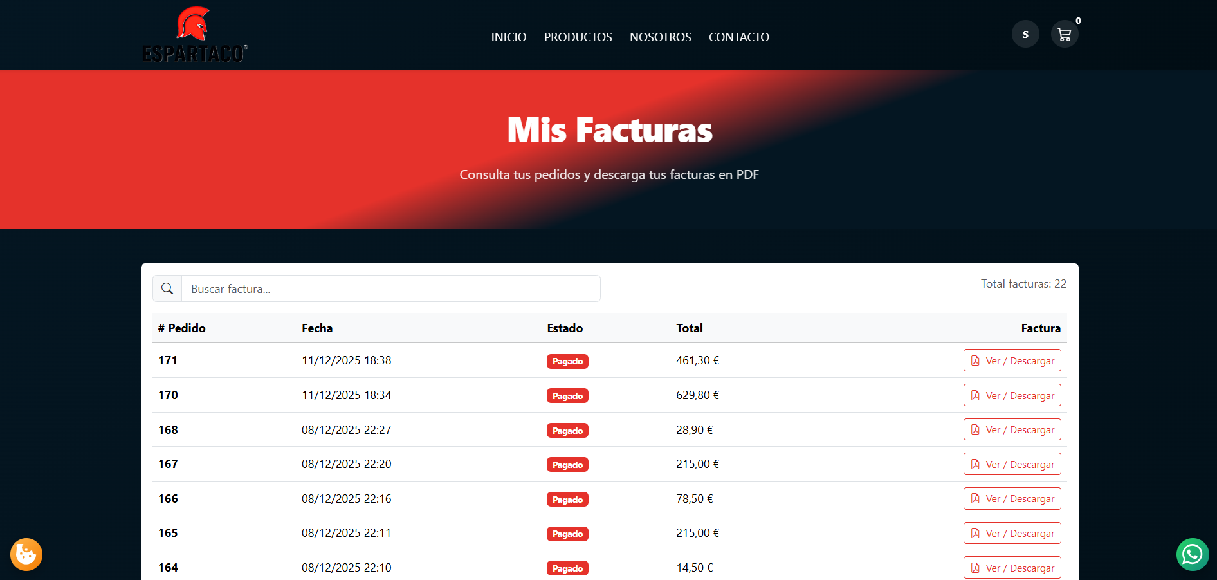Click the date 08/12/2025 22:16
Screen dimensions: 1217x580
click(347, 498)
